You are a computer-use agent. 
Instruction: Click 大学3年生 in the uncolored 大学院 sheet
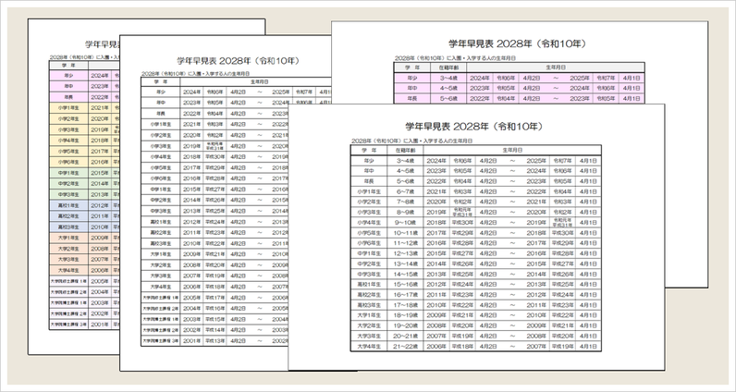161,276
